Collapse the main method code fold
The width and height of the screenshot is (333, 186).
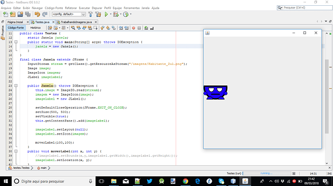16,42
